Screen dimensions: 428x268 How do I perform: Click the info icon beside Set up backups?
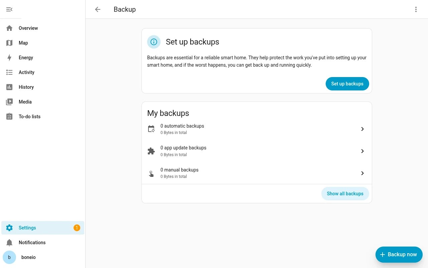[x=154, y=42]
